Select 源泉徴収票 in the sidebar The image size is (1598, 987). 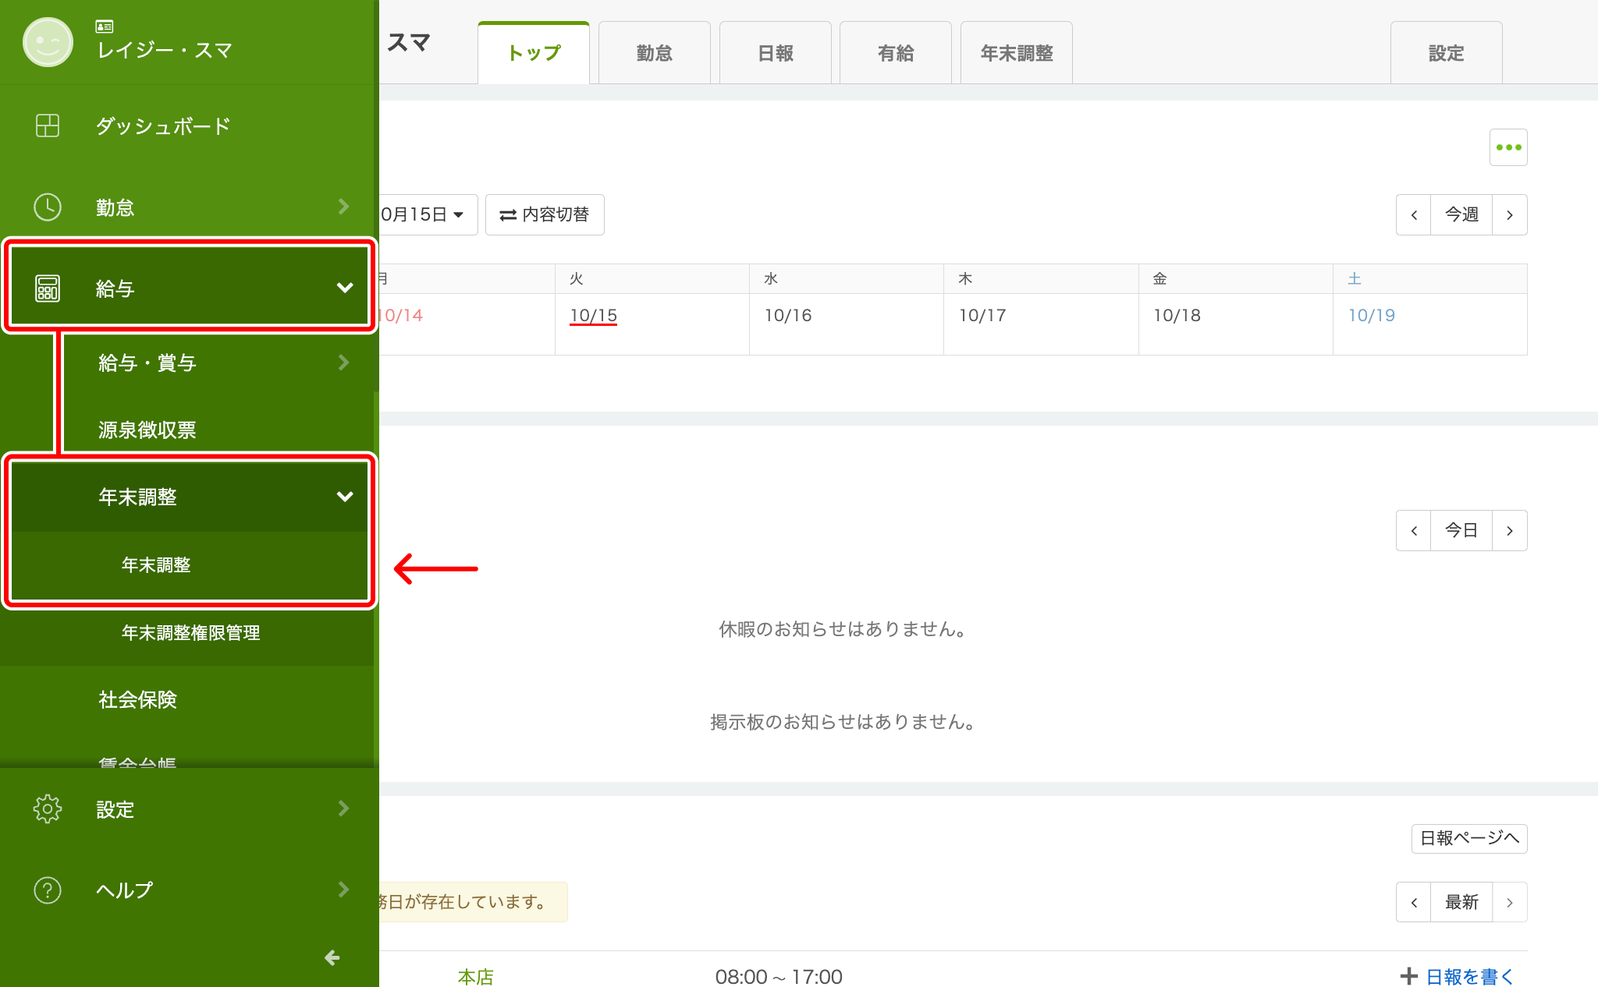(147, 430)
